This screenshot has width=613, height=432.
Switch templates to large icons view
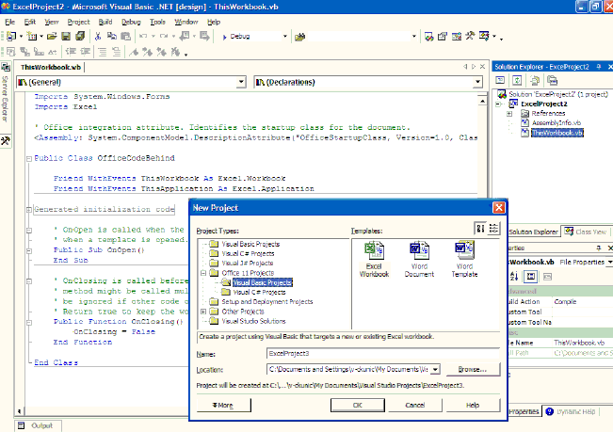click(x=480, y=229)
